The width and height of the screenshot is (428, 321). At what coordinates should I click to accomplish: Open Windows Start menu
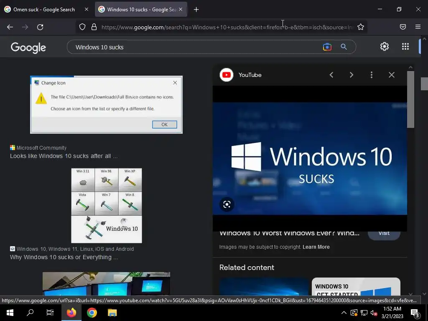(x=10, y=313)
